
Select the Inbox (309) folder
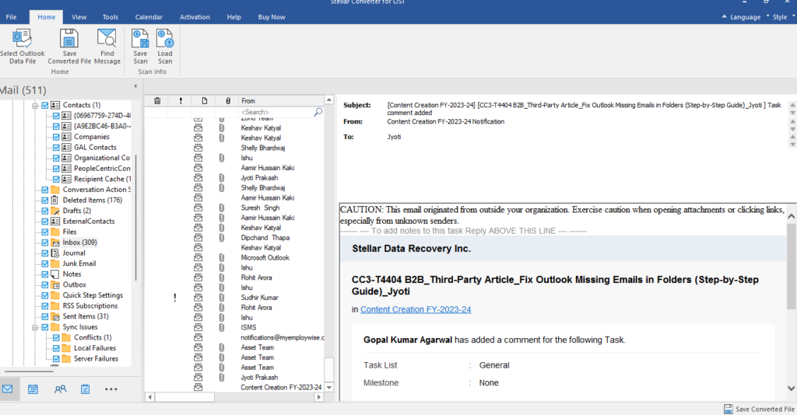coord(80,242)
